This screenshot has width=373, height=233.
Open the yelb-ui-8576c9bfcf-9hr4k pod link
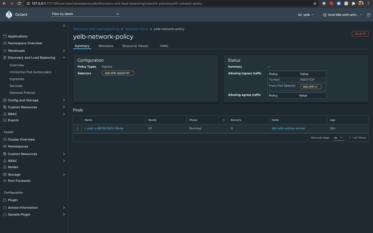[x=105, y=129]
